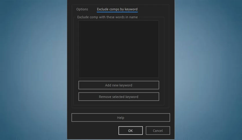Dismiss the dialog with Cancel
The height and width of the screenshot is (140, 242).
pyautogui.click(x=158, y=130)
